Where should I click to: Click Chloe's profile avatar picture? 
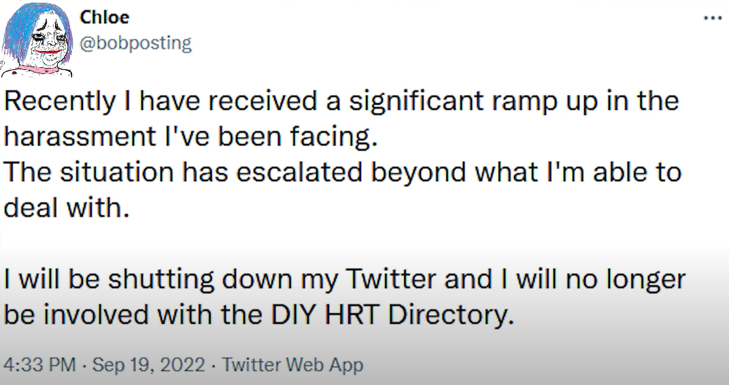click(37, 39)
